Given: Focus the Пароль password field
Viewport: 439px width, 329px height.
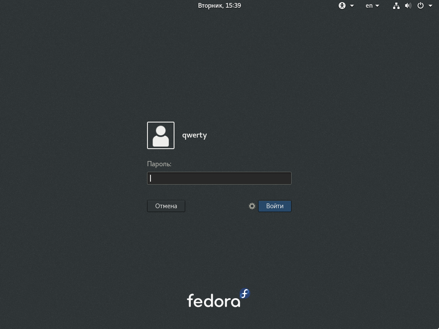Looking at the screenshot, I should [219, 178].
